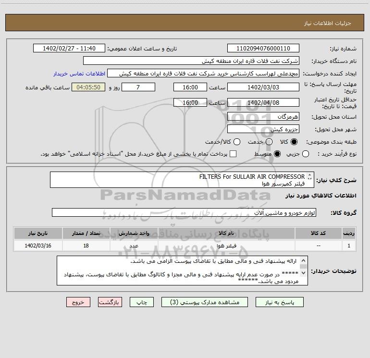This screenshot has width=370, height=358.
Task: Click the گروه کالا field
Action: click(x=184, y=212)
